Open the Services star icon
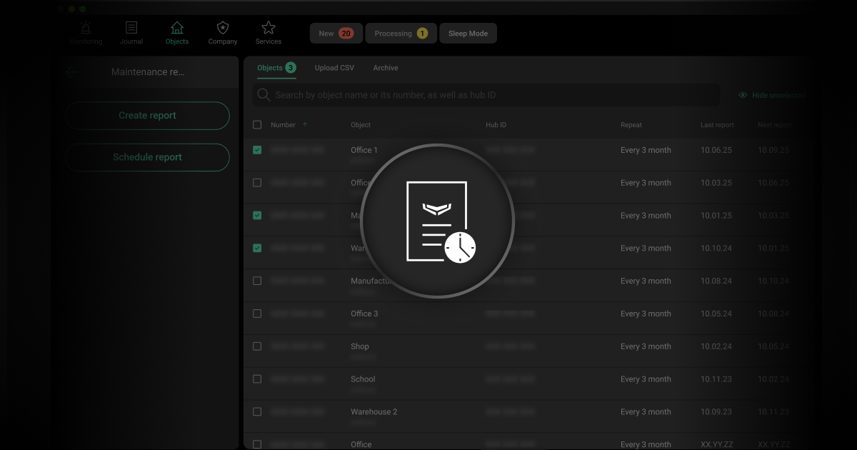This screenshot has width=857, height=450. pyautogui.click(x=269, y=29)
